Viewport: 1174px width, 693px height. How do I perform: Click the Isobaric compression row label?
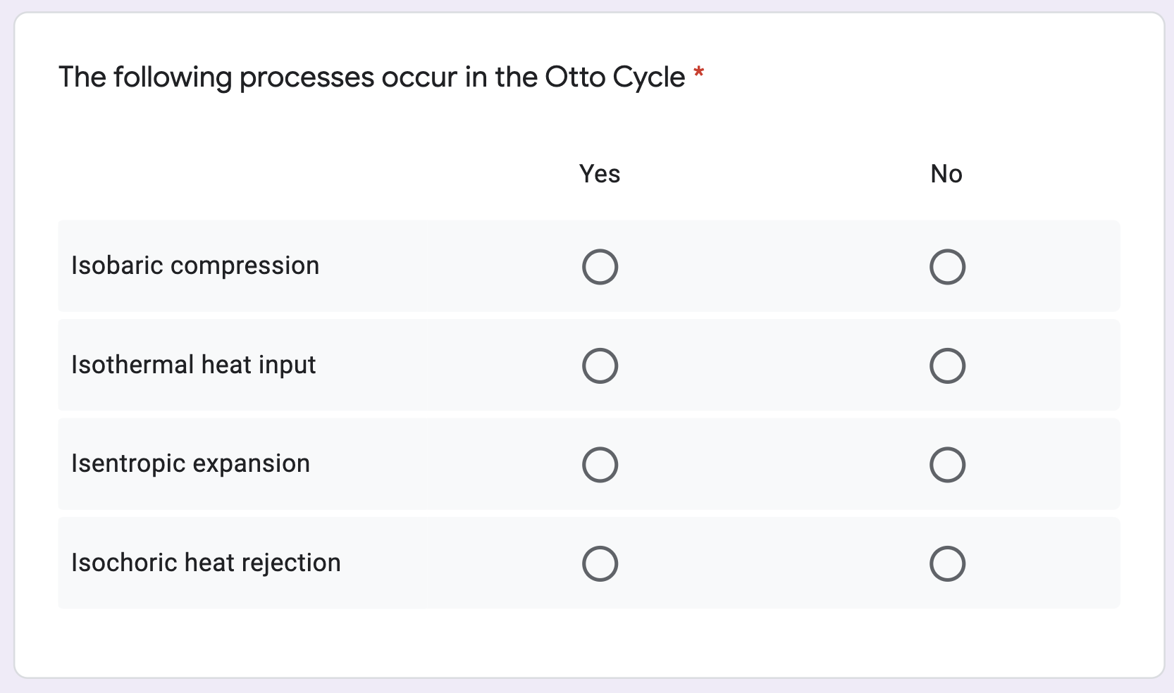click(195, 266)
